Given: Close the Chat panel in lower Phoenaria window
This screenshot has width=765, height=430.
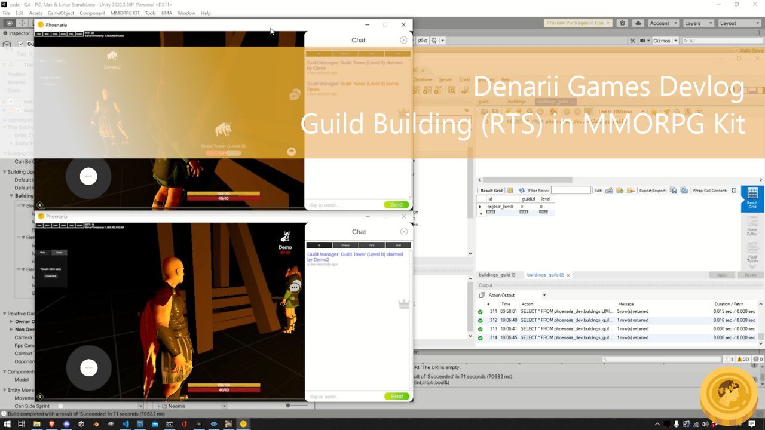Looking at the screenshot, I should pyautogui.click(x=404, y=232).
